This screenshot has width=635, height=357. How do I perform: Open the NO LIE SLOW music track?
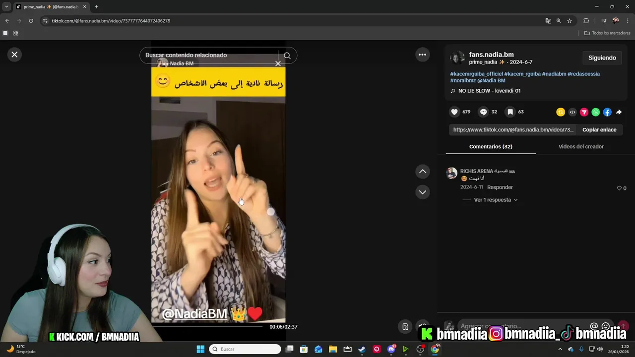(x=489, y=91)
